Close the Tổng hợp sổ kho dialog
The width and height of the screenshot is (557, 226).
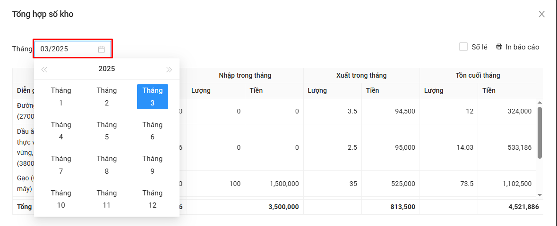(541, 14)
